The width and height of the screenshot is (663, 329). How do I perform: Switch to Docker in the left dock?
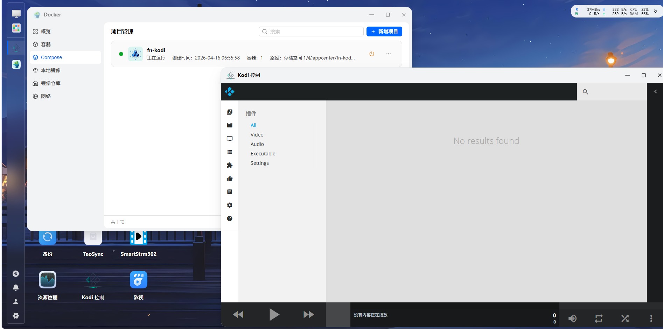[16, 64]
